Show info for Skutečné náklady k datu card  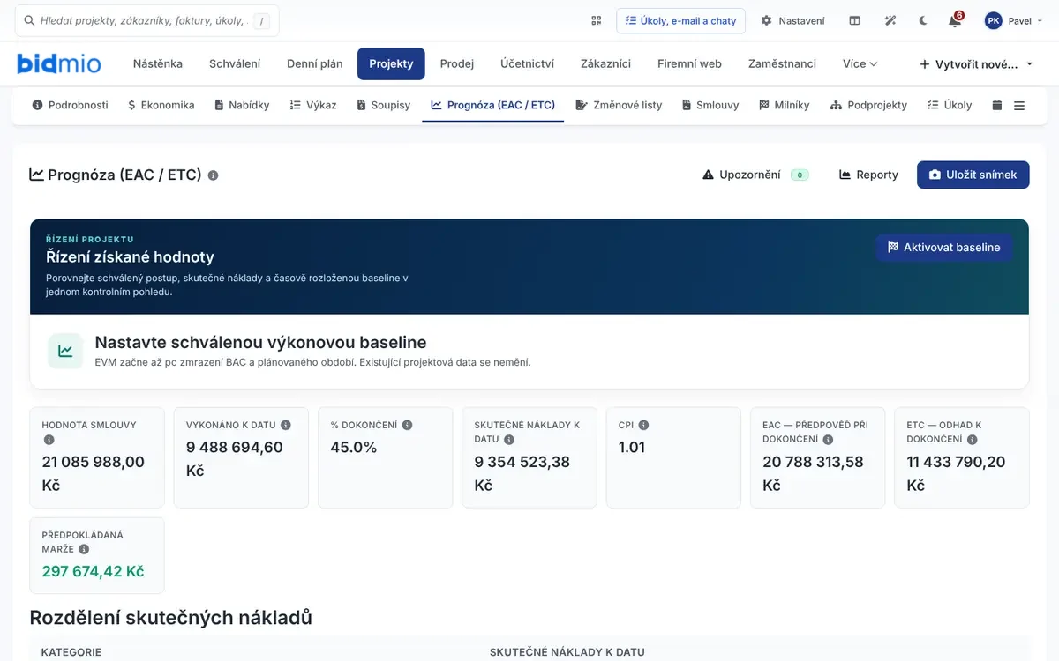509,440
